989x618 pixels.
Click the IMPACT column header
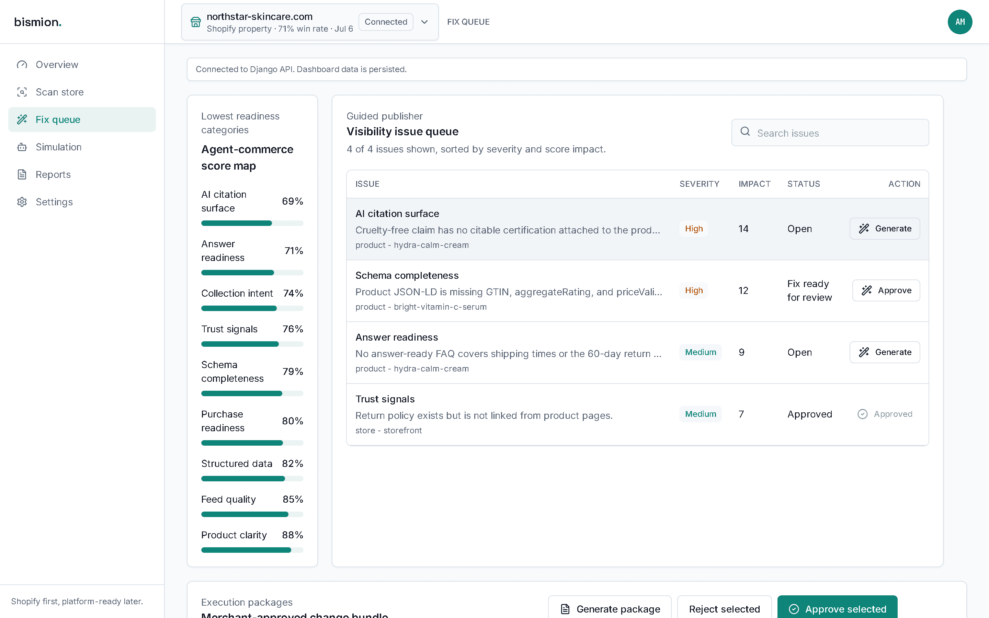coord(754,184)
